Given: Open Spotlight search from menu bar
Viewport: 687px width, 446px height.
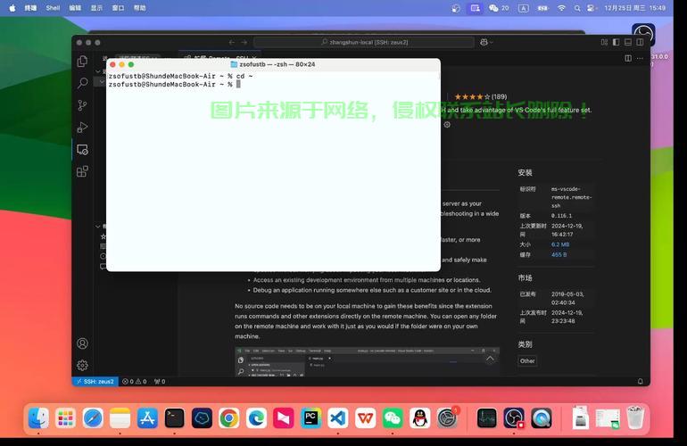Looking at the screenshot, I should [577, 8].
